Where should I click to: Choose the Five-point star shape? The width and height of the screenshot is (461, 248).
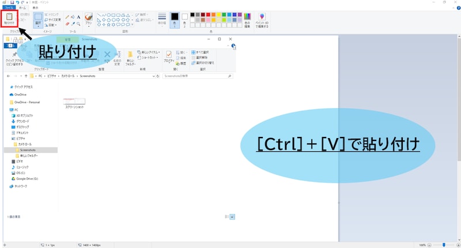[x=108, y=25]
